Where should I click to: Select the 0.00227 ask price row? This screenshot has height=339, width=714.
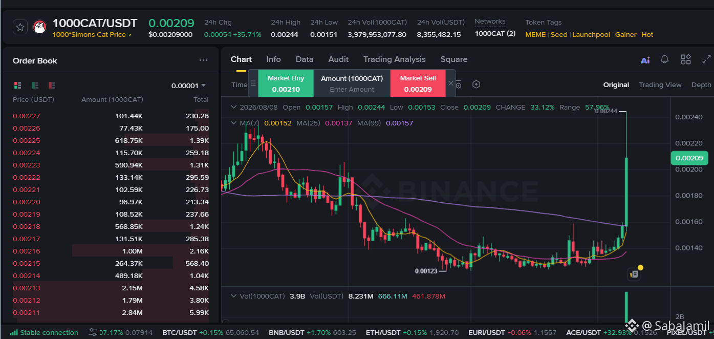tap(111, 116)
